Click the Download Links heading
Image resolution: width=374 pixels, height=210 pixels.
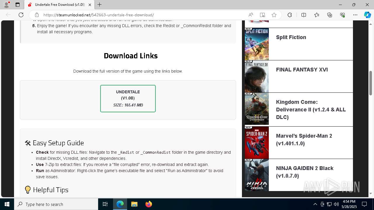point(131,56)
